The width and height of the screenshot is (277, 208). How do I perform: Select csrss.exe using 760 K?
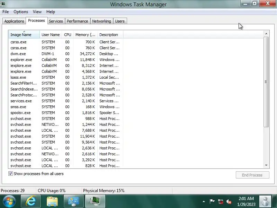pyautogui.click(x=66, y=48)
